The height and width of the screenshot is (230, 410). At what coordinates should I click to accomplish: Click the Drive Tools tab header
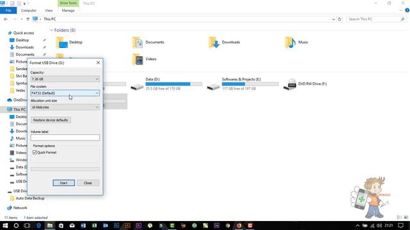click(x=69, y=3)
